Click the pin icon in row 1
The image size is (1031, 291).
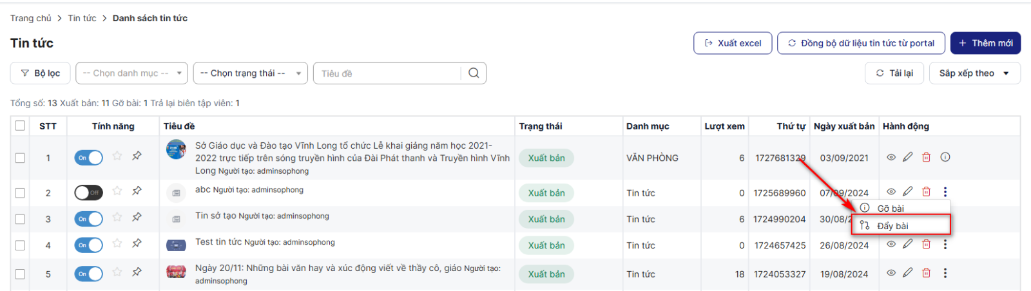pyautogui.click(x=137, y=156)
